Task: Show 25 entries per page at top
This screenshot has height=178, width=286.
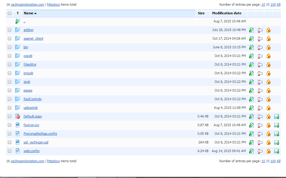Action: tap(268, 4)
